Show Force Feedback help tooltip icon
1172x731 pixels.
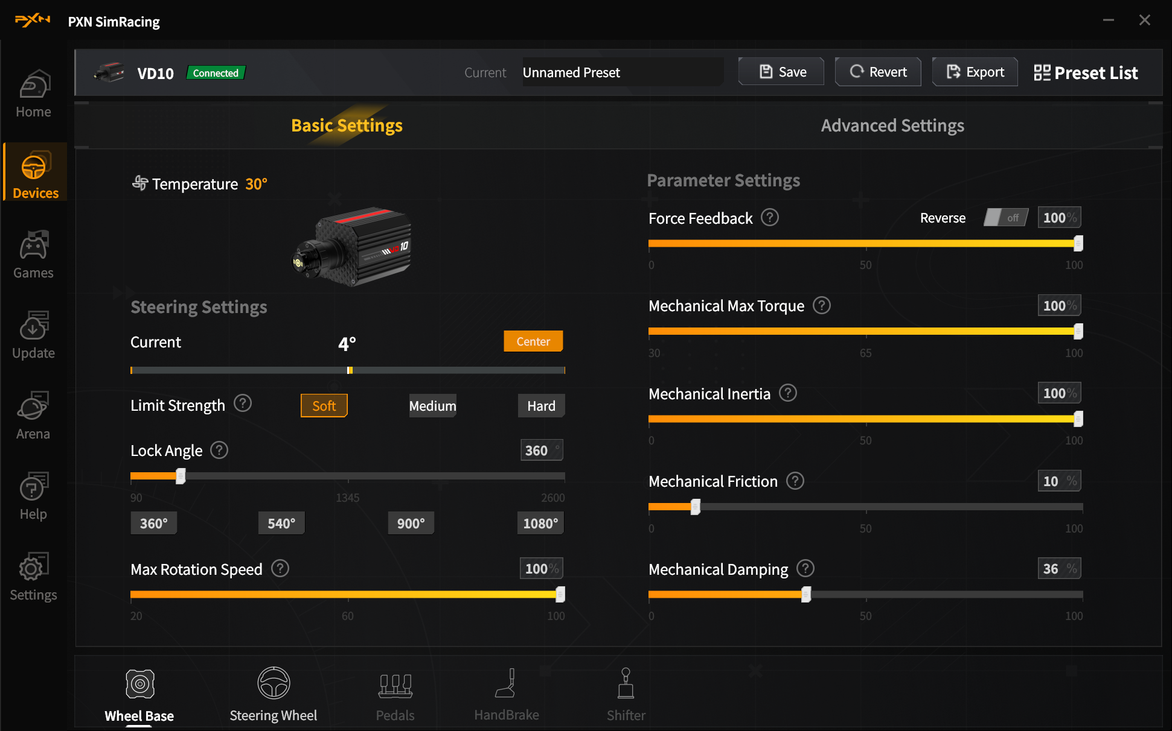point(770,217)
